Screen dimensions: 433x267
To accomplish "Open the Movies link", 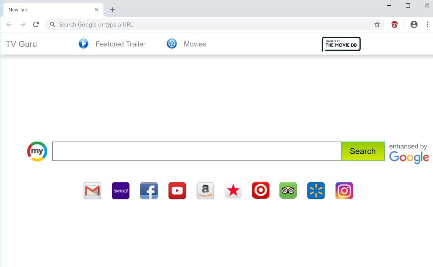I will 195,44.
